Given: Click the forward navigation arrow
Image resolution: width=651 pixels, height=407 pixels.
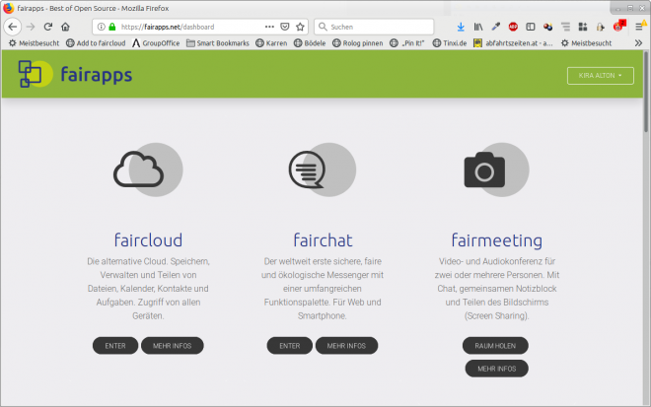Looking at the screenshot, I should pos(31,27).
